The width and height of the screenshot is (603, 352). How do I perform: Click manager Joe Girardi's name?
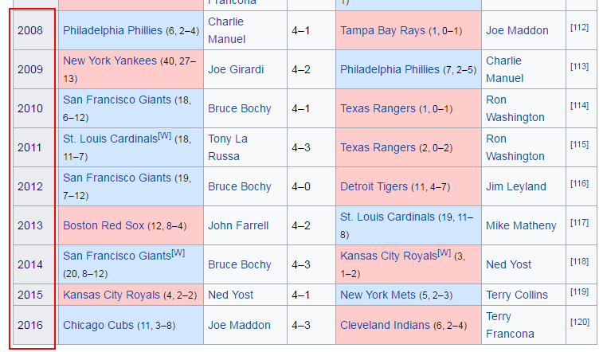(x=236, y=69)
